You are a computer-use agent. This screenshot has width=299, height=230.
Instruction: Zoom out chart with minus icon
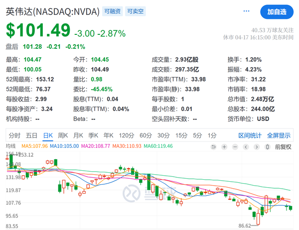pos(235,146)
